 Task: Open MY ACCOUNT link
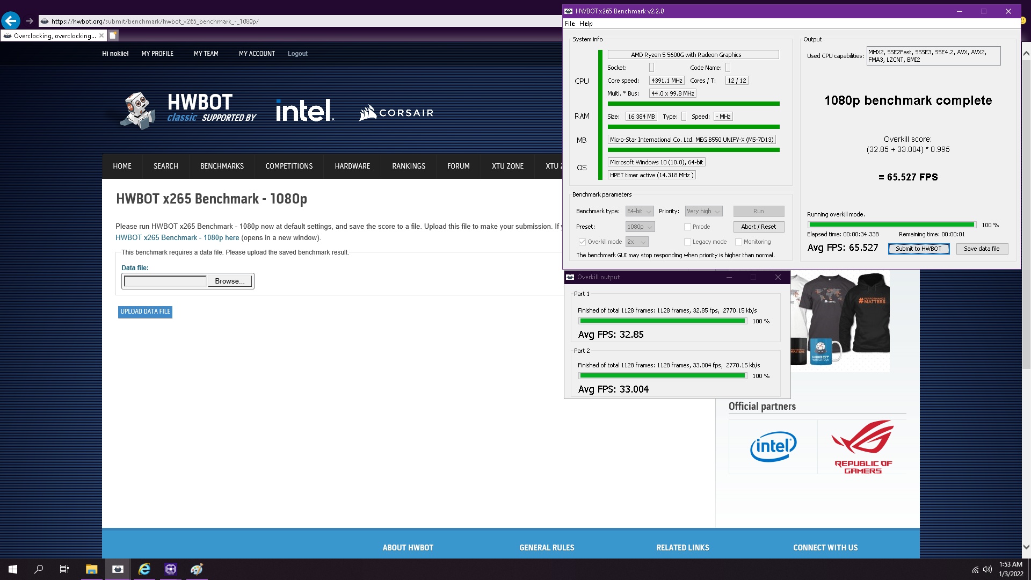pyautogui.click(x=257, y=54)
